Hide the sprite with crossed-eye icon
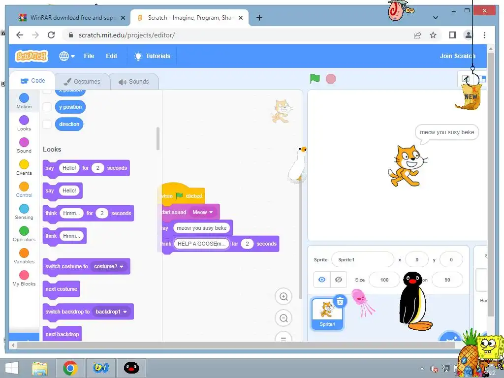The width and height of the screenshot is (504, 378). (339, 280)
